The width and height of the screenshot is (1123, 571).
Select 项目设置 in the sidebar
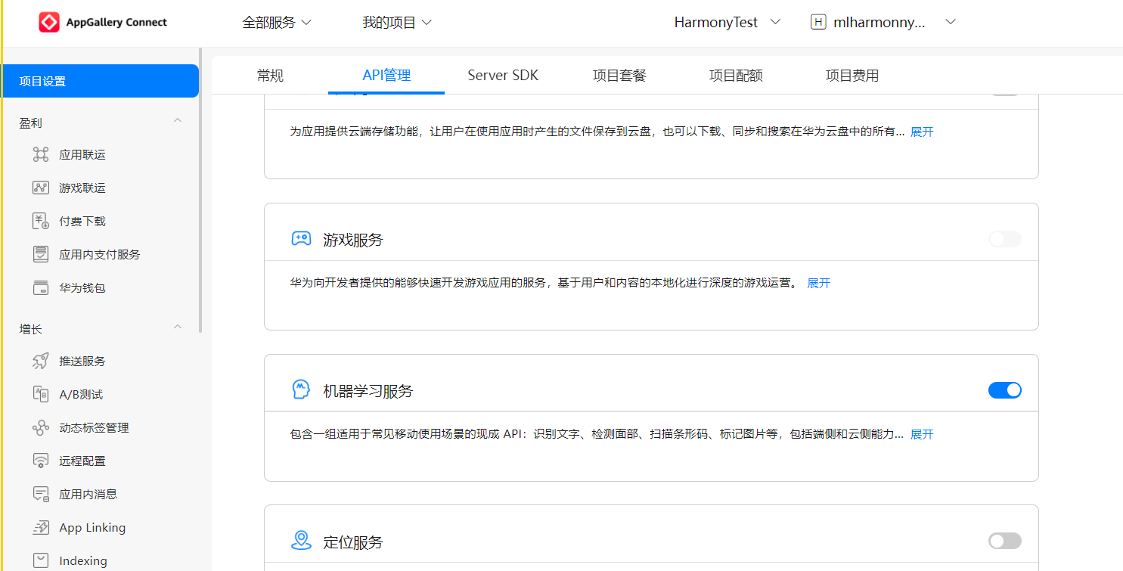click(99, 81)
